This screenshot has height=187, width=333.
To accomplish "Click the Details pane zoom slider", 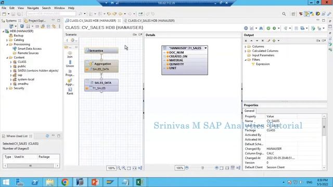I will pyautogui.click(x=202, y=168).
